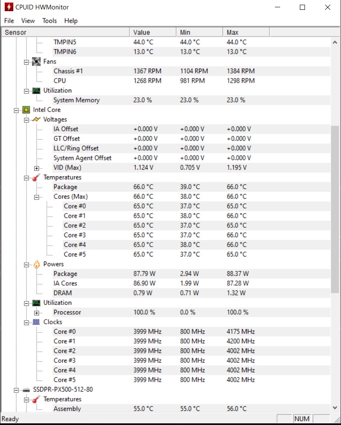The image size is (341, 425).
Task: Collapse the Cores (Max) temperature group
Action: [x=37, y=197]
